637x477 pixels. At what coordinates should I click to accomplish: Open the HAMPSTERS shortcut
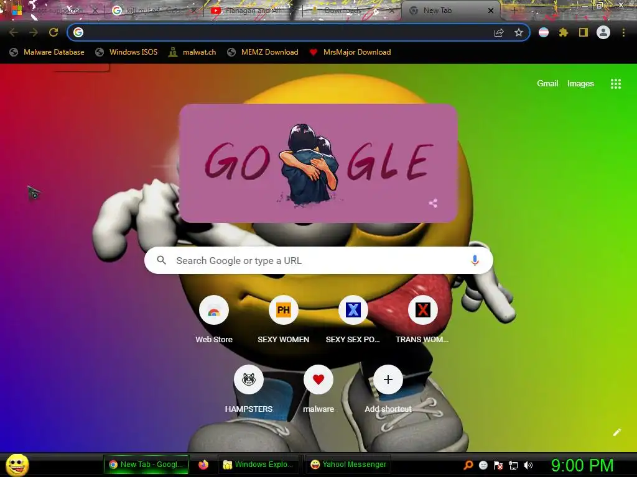249,379
